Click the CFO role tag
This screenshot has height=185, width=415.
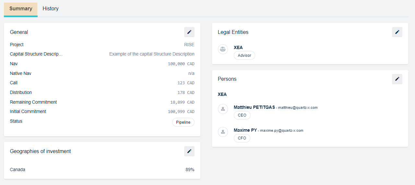[242, 138]
